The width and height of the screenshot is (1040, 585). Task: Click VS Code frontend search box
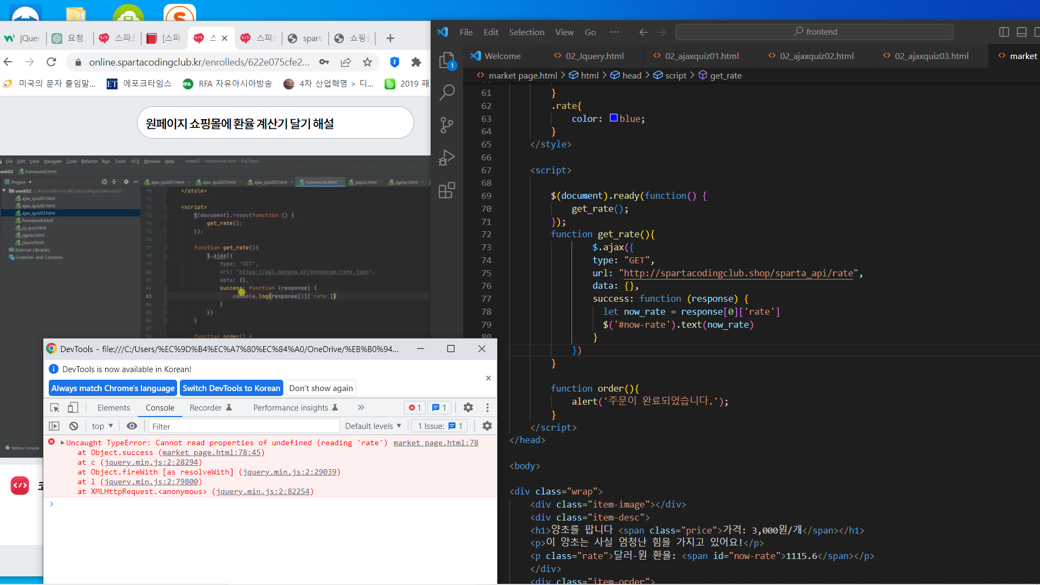(814, 32)
